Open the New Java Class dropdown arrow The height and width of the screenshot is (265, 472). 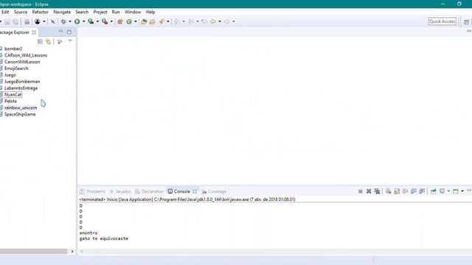click(136, 21)
